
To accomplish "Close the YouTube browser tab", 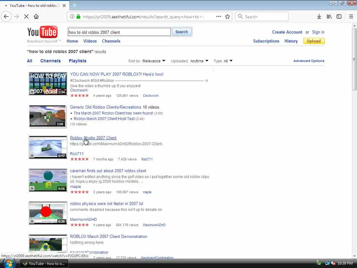I will (64, 6).
